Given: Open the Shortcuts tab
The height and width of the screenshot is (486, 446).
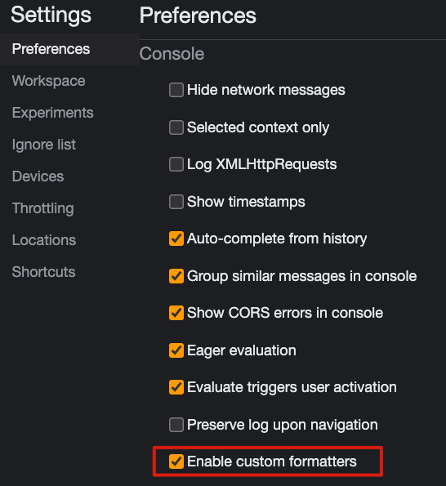Looking at the screenshot, I should [43, 272].
